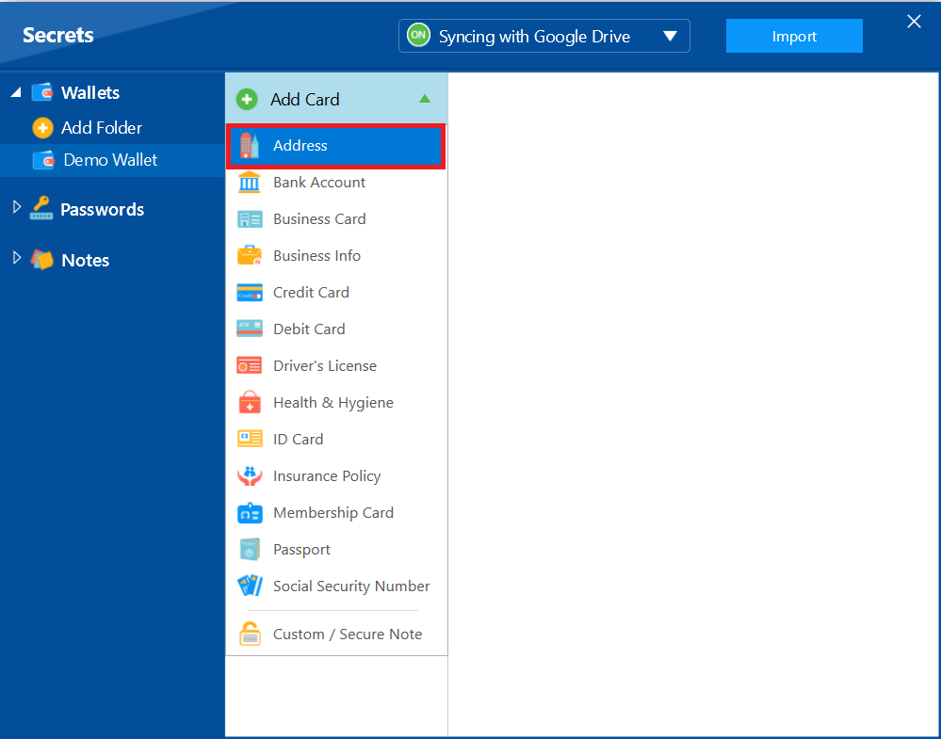The image size is (941, 739).
Task: Choose the Health & Hygiene entry text
Action: point(333,403)
